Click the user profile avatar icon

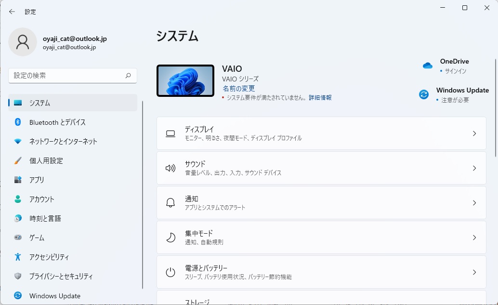pyautogui.click(x=23, y=42)
